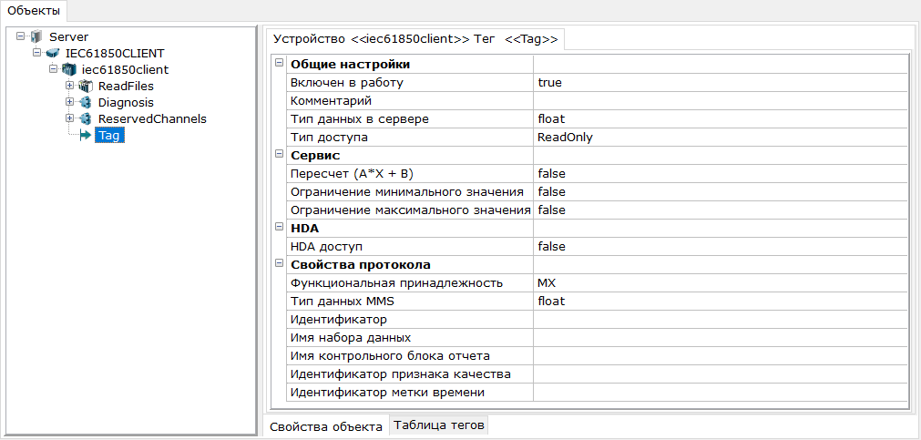
Task: Click Идентификатор метки времени value field
Action: click(720, 393)
